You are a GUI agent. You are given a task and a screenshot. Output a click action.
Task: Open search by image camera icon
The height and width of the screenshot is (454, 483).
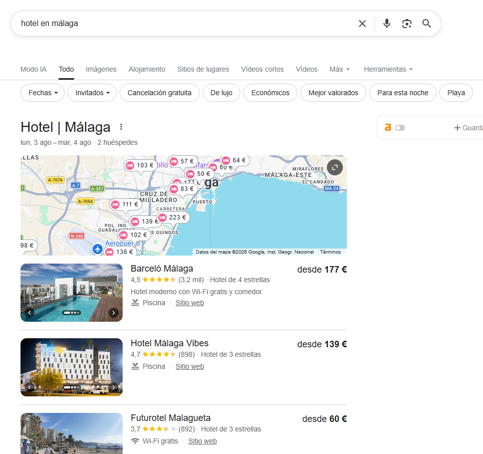point(407,24)
